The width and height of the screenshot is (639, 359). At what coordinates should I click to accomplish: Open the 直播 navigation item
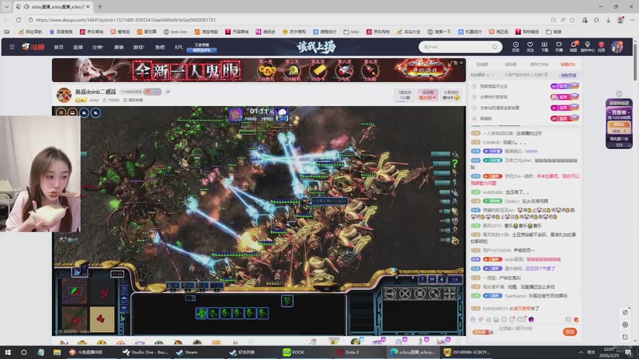pyautogui.click(x=77, y=47)
